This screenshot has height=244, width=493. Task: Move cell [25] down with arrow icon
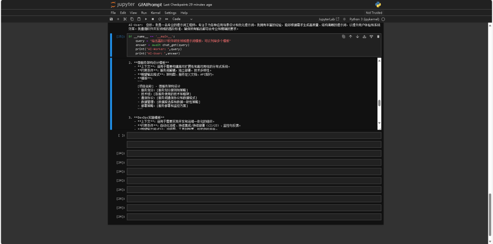(x=357, y=37)
